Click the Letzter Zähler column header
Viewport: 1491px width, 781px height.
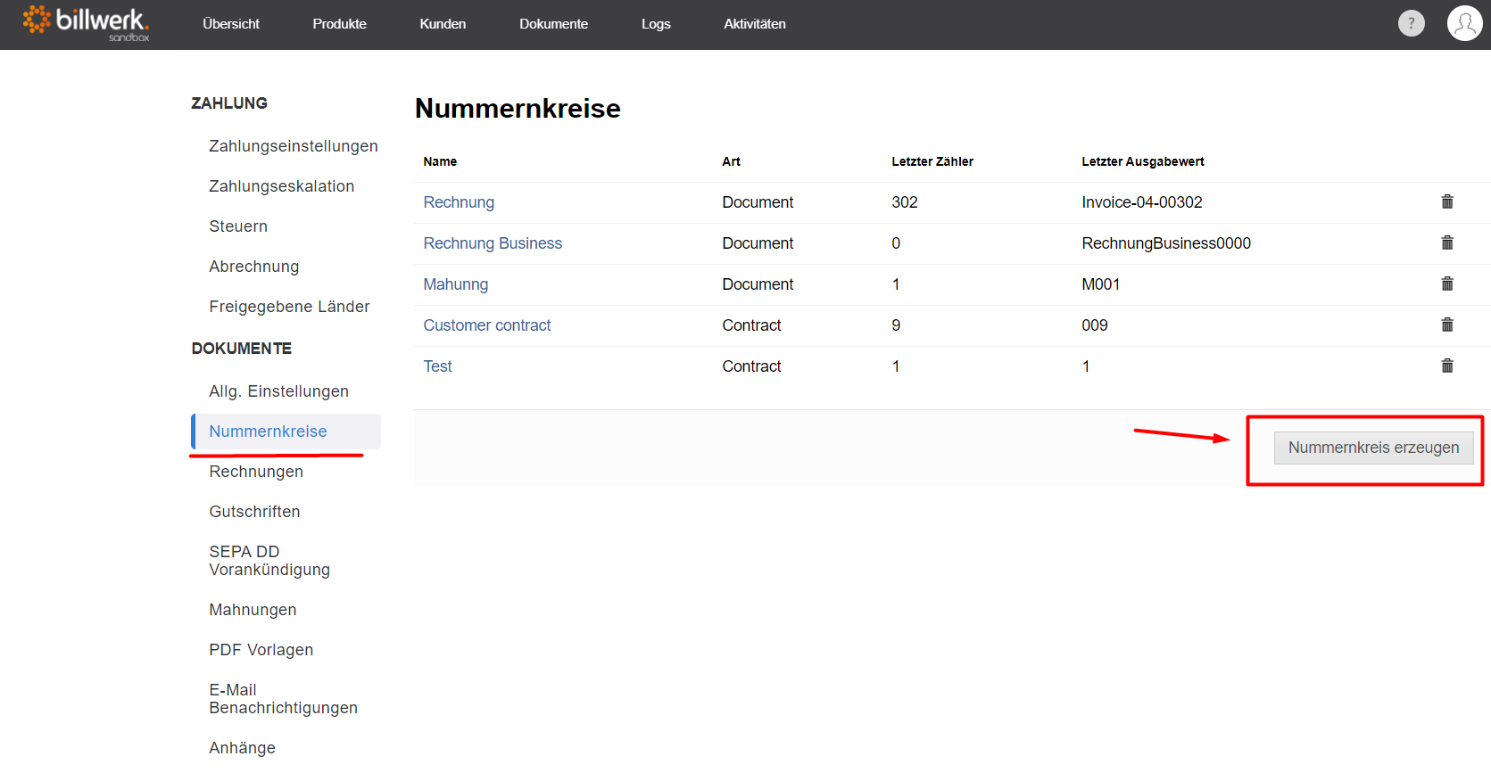point(932,161)
